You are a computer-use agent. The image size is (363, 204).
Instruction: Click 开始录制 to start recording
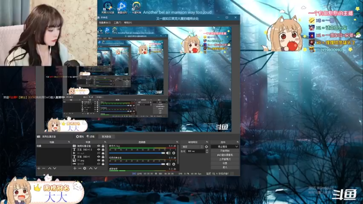tap(225, 151)
